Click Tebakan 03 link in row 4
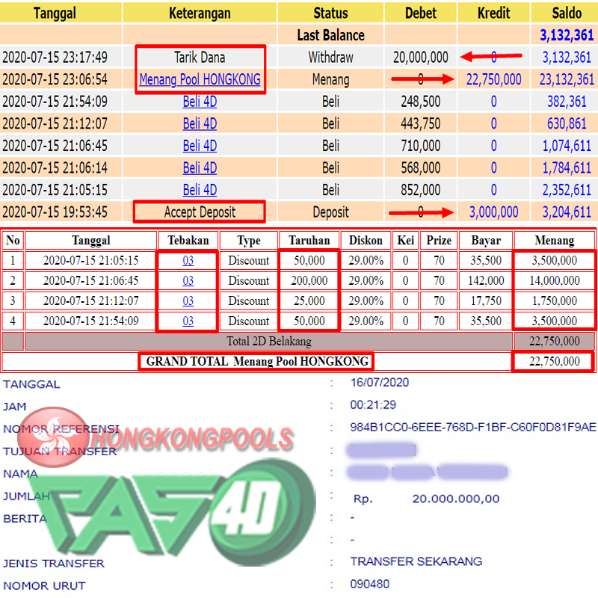 coord(188,321)
